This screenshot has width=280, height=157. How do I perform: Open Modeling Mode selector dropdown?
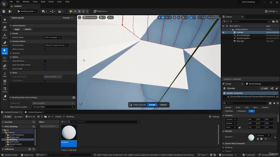click(x=27, y=11)
